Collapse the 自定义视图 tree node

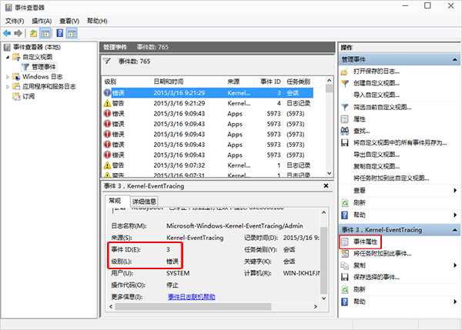tap(8, 57)
